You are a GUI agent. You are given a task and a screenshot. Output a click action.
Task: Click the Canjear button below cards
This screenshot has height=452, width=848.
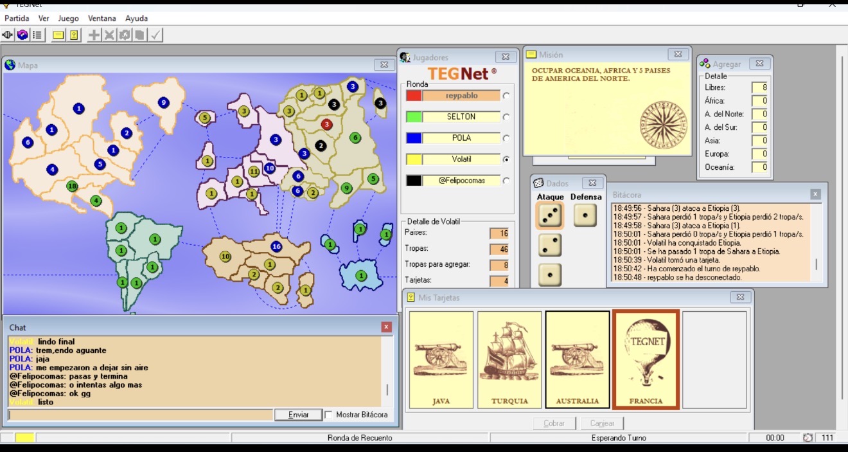[602, 423]
